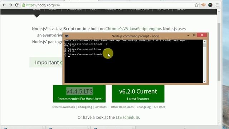Open the HOME nav item
The width and height of the screenshot is (229, 129).
coord(37,10)
